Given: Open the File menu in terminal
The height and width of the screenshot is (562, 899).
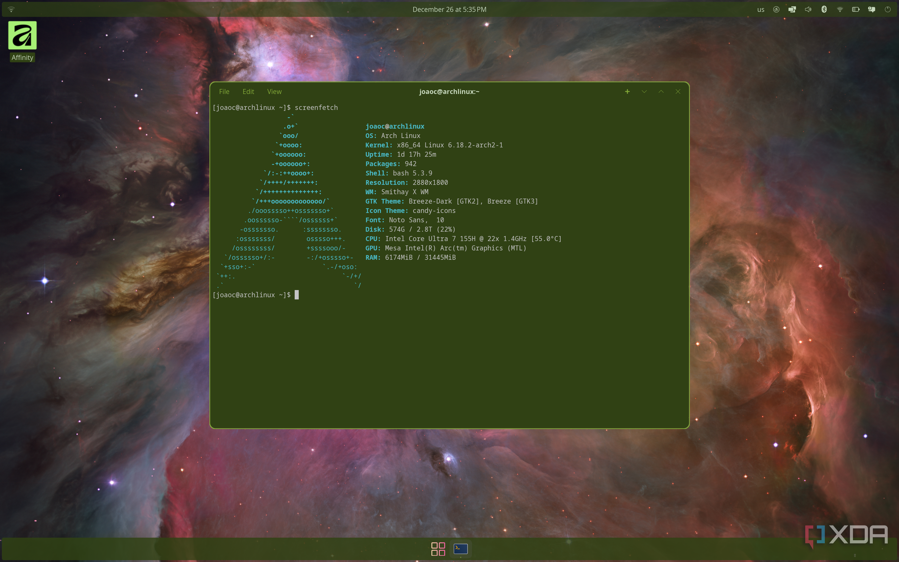Looking at the screenshot, I should [224, 91].
